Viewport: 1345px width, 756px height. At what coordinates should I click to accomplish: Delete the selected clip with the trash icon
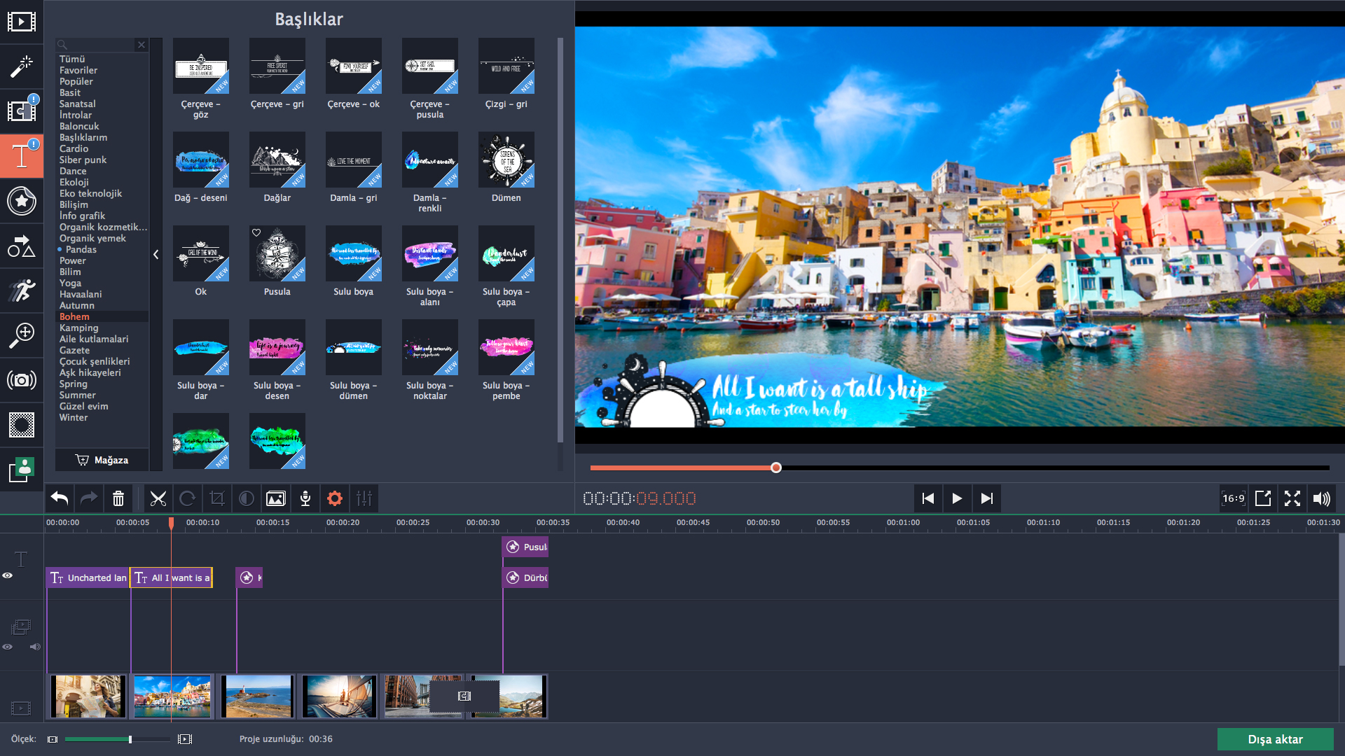118,498
